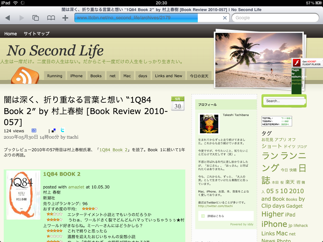Viewport: 323px width, 242px height.
Task: Click the 1Q84 book cover thumbnail
Action: 23,195
